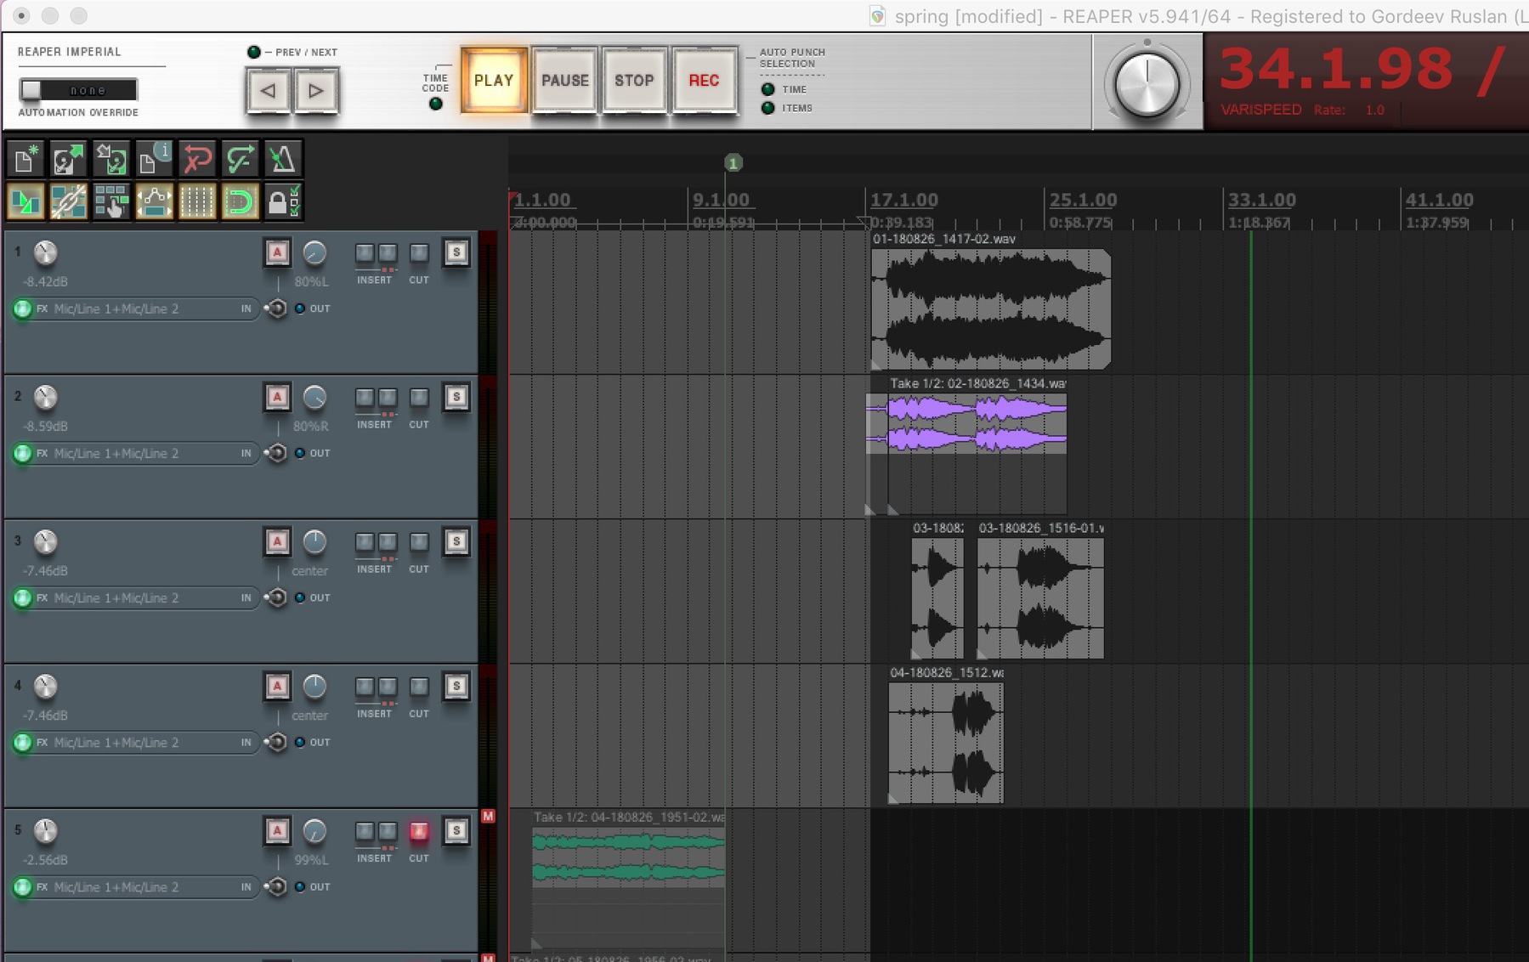Open track 1 Mic/Line input selector
Screen dimensions: 1529x962
116,309
